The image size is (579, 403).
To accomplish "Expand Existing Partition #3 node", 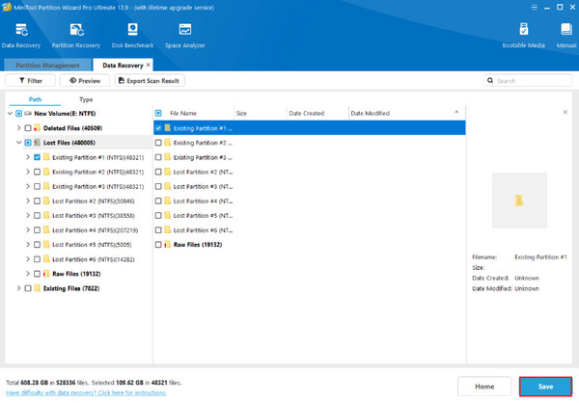I will click(x=28, y=186).
